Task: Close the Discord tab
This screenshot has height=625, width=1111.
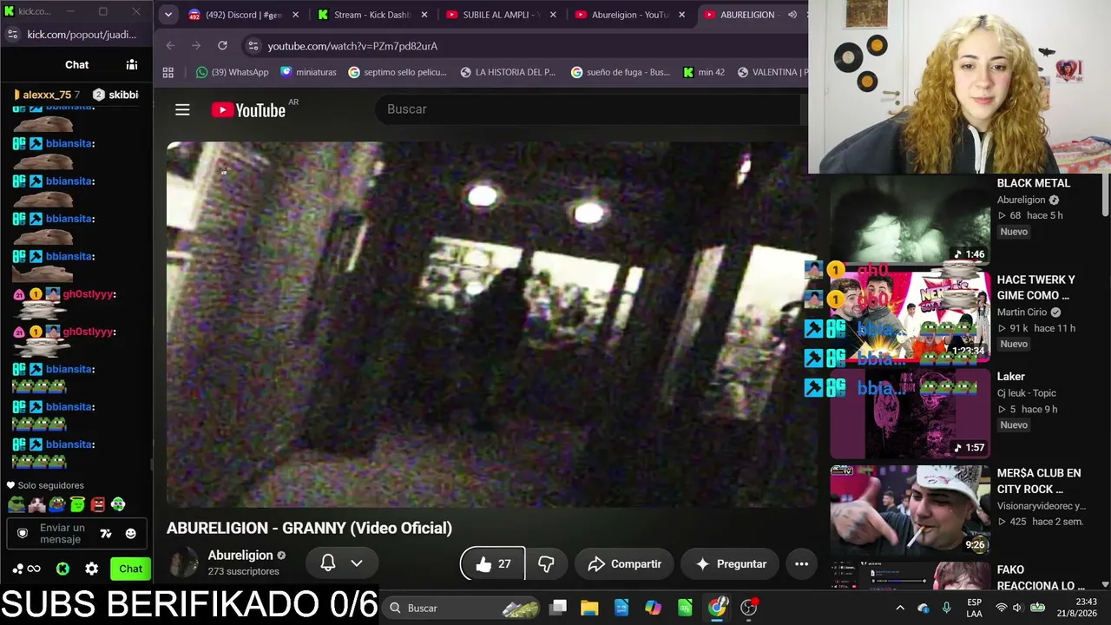Action: pyautogui.click(x=295, y=15)
